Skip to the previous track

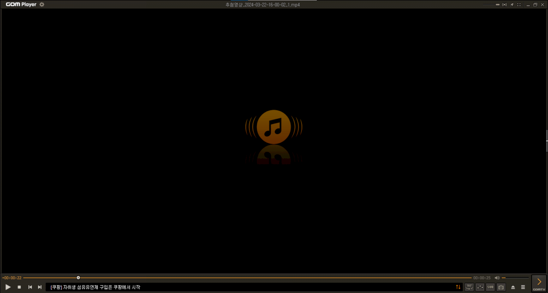point(30,287)
